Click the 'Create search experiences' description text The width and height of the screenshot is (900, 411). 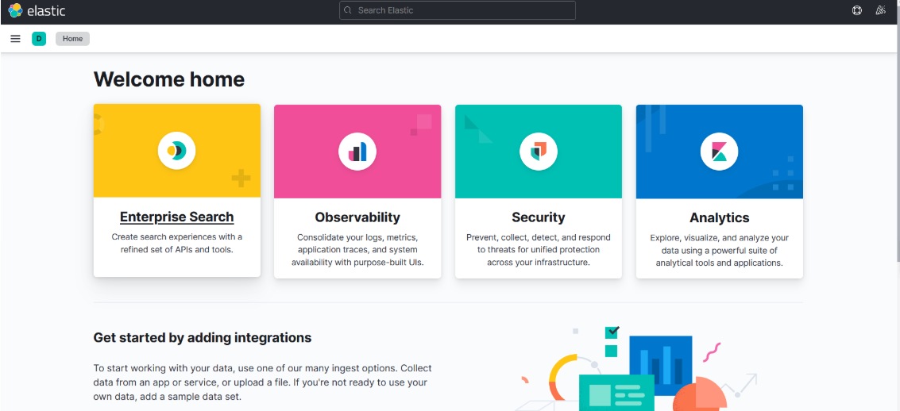point(177,243)
